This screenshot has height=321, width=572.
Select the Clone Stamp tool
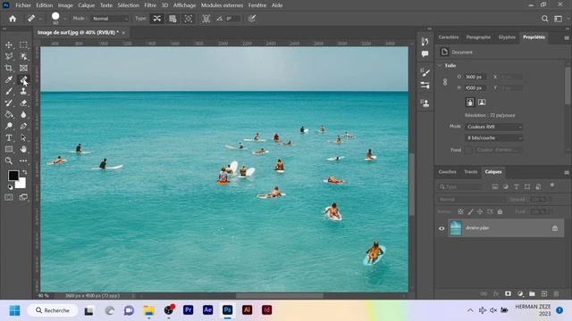click(23, 91)
